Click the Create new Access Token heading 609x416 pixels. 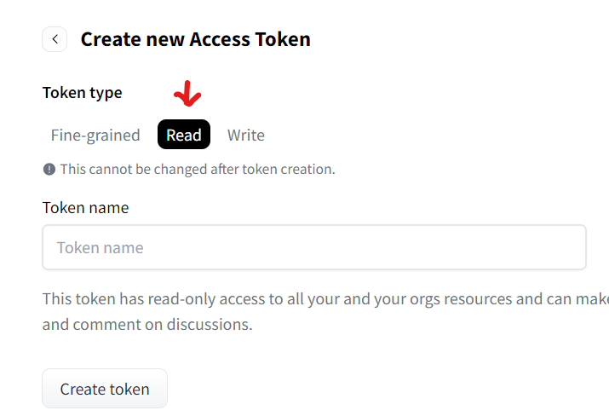point(195,39)
